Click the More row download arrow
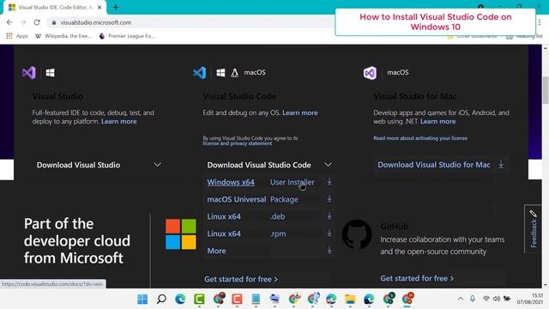The width and height of the screenshot is (549, 309). click(329, 251)
